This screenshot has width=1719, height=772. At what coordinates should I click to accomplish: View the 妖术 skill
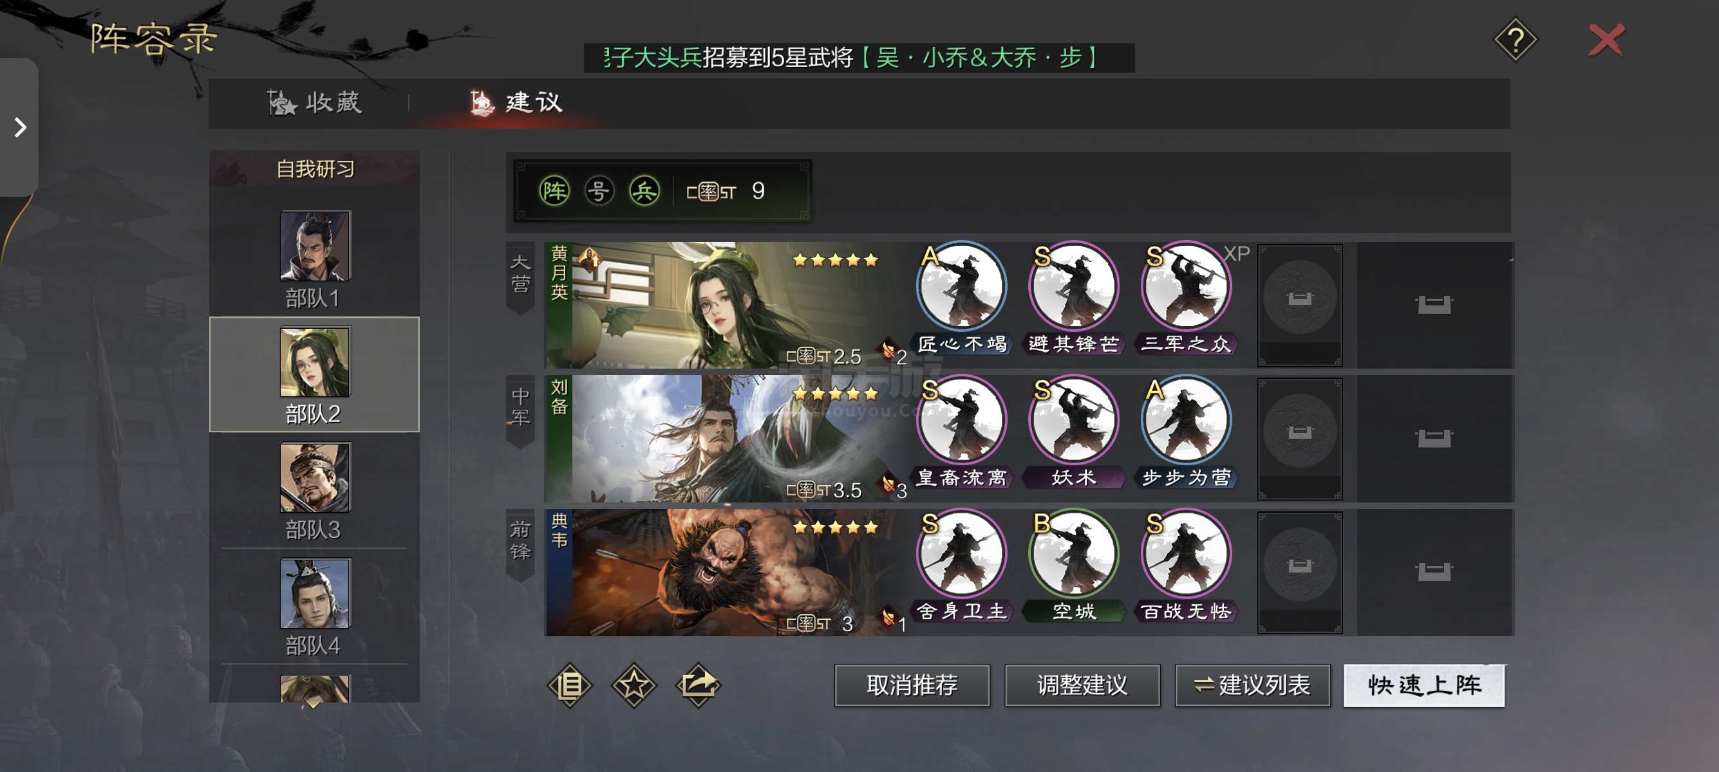[1073, 431]
